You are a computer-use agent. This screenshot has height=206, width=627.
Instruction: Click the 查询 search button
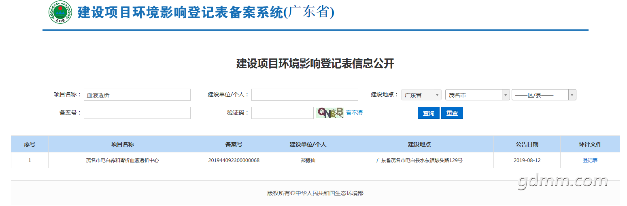point(428,113)
